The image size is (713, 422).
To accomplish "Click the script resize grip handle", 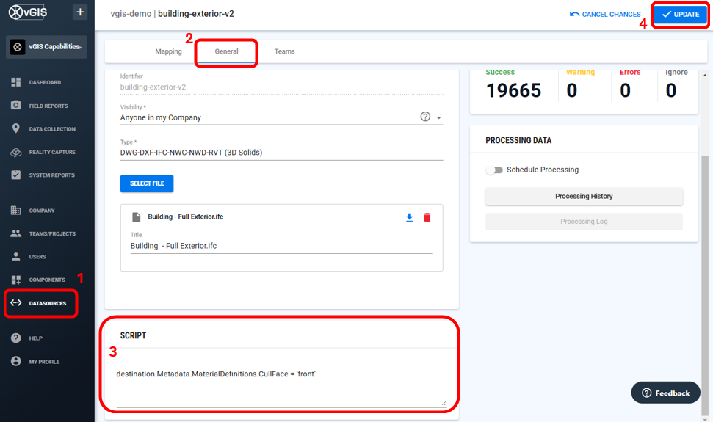I will coord(444,402).
